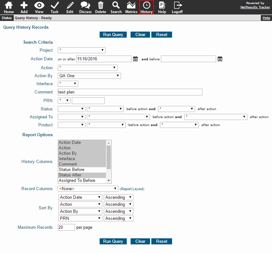Expand the Action dropdown in Search Criteria

[87, 68]
